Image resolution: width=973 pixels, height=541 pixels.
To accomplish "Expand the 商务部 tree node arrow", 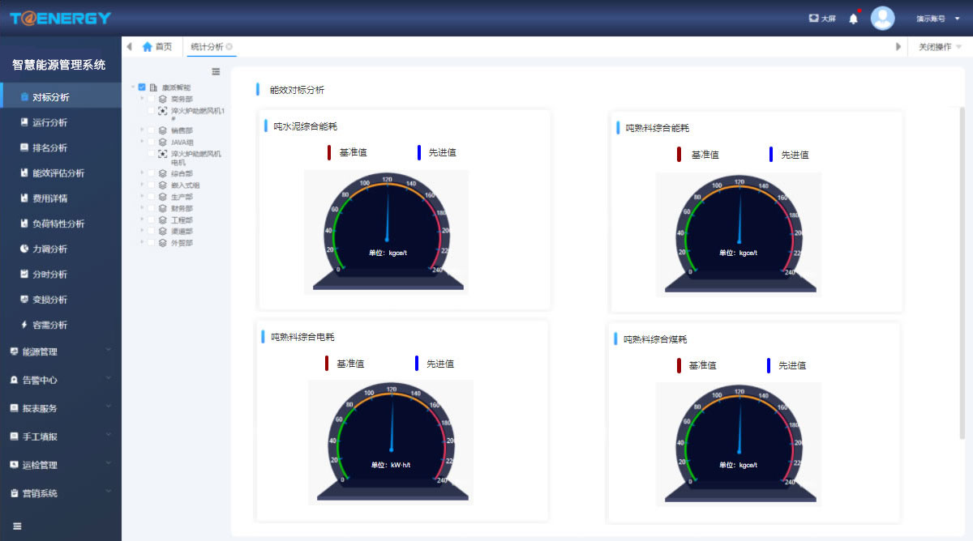I will (142, 99).
